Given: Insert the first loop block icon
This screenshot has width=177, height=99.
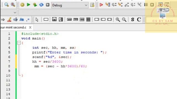Looking at the screenshot, I should coord(69,20).
